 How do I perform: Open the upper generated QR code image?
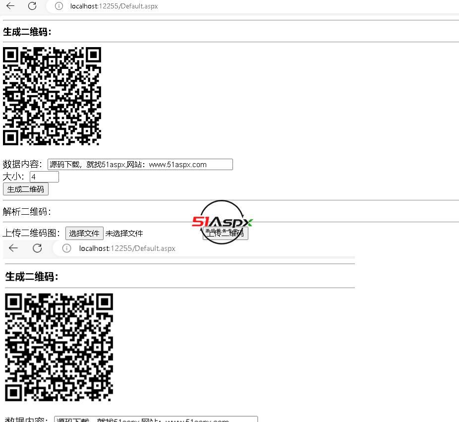(x=52, y=96)
